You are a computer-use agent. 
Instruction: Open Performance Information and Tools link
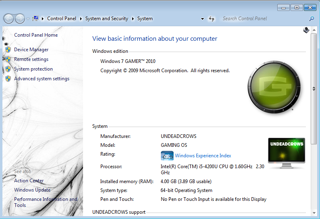(46, 202)
